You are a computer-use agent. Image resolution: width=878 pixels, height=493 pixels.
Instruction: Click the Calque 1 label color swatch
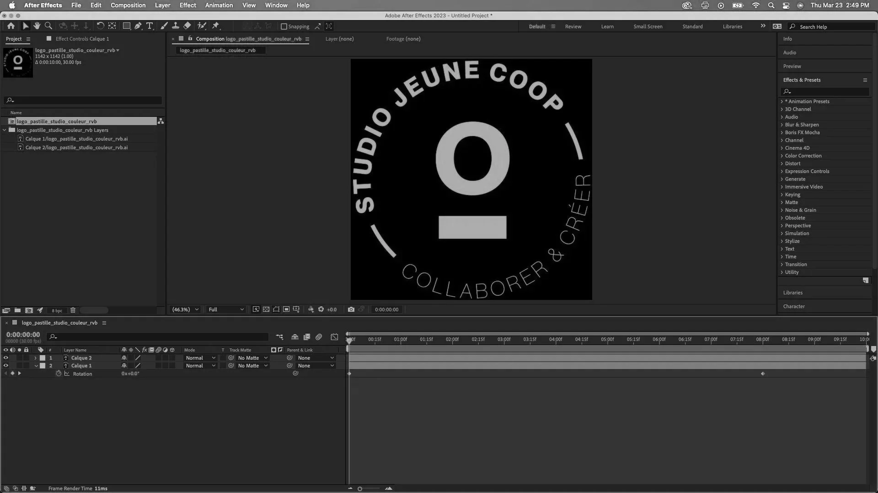tap(43, 366)
